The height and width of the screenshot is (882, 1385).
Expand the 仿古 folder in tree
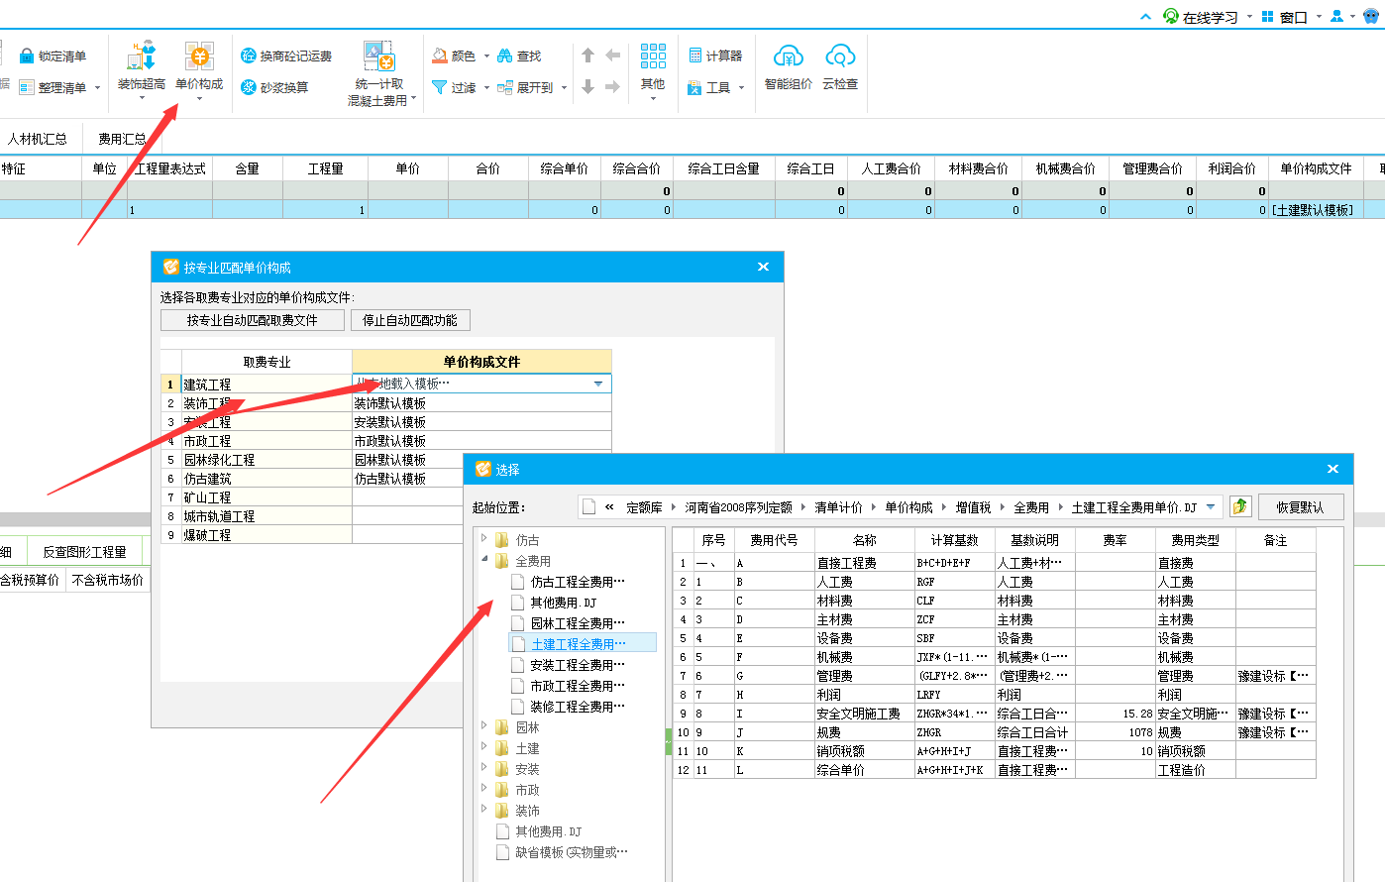[x=484, y=539]
